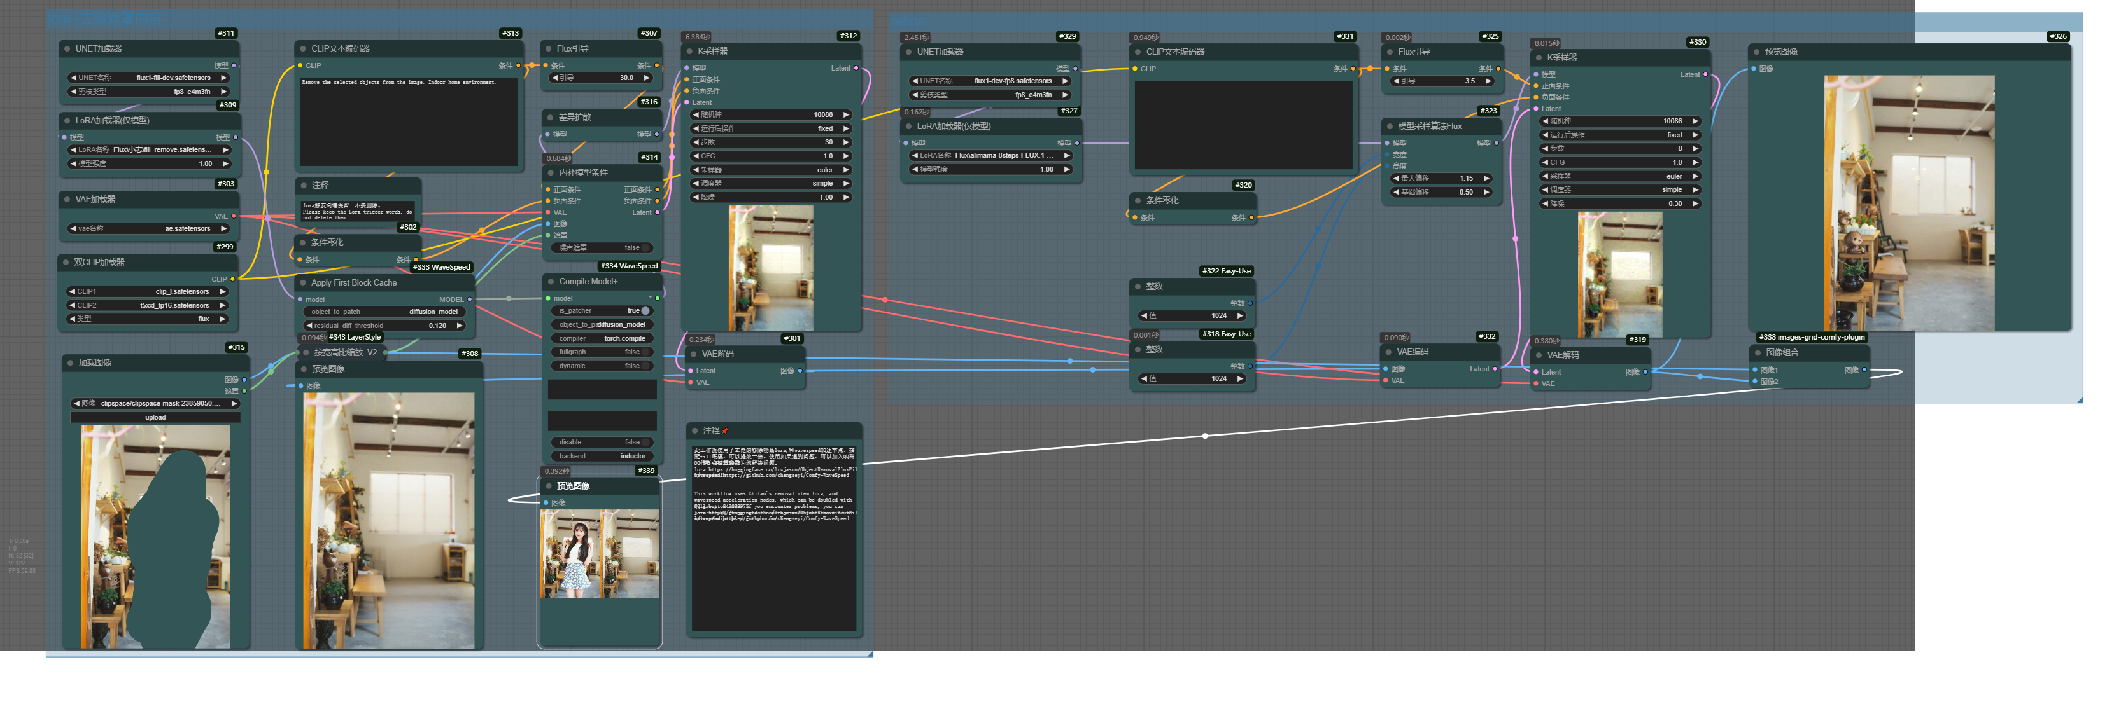Click the large room preview in 预览图像 #326
This screenshot has width=2128, height=723.
point(1909,203)
